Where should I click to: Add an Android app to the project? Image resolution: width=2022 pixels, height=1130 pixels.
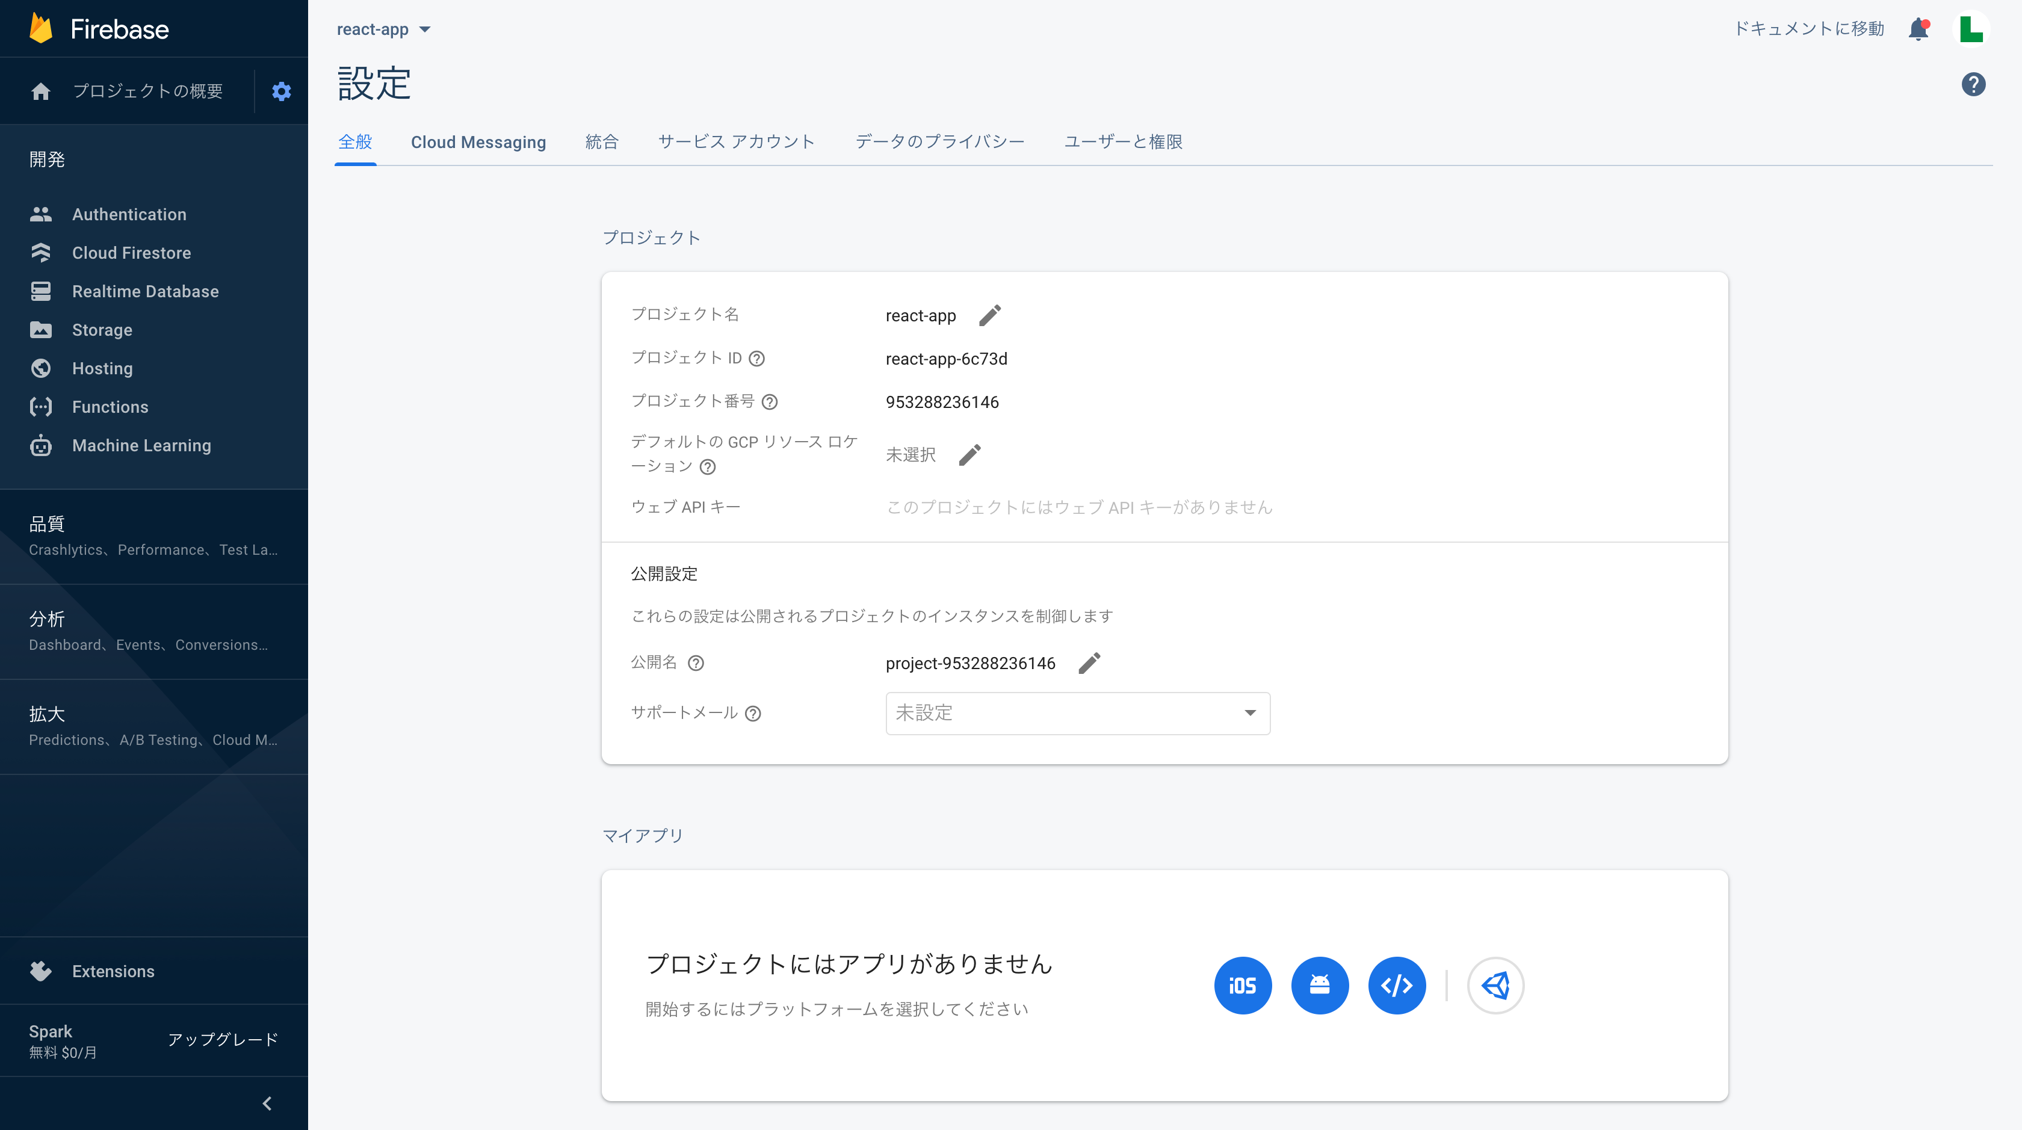coord(1320,986)
